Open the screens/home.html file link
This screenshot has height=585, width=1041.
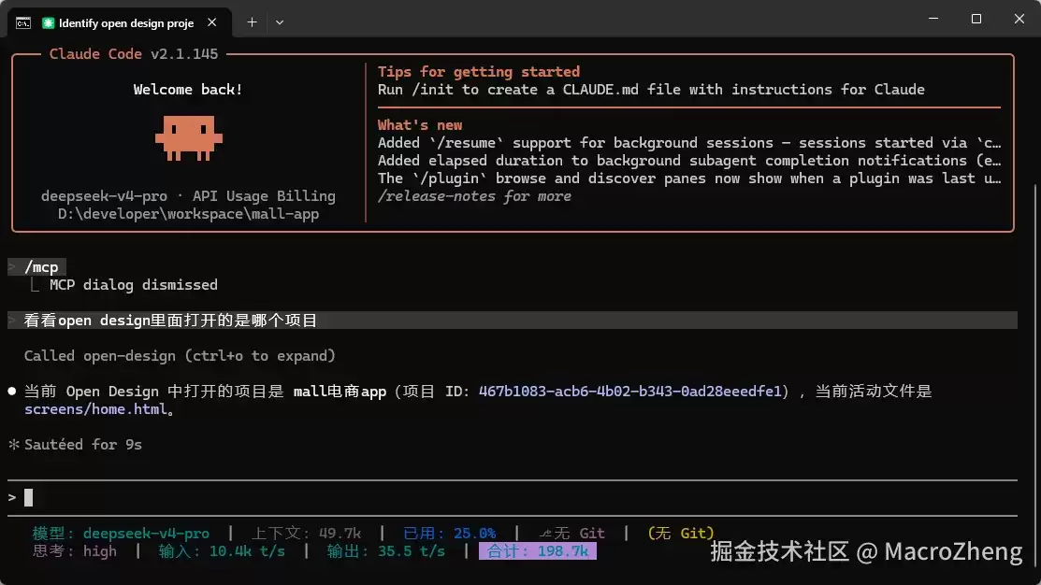[95, 409]
